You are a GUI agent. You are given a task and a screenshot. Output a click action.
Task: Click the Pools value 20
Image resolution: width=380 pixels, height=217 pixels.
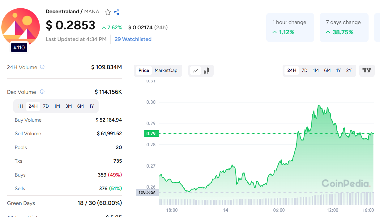point(119,147)
